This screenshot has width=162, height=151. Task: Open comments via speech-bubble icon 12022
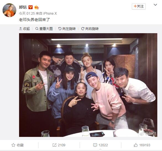point(95,145)
